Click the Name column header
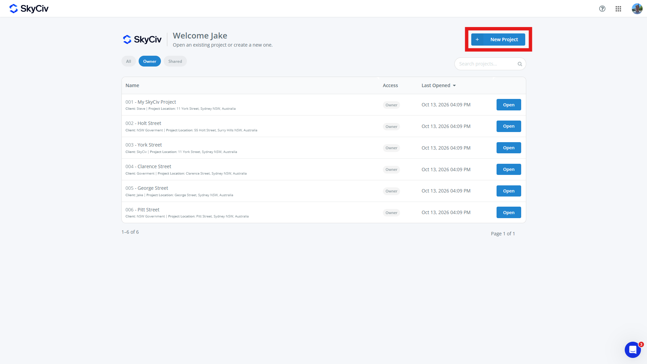The width and height of the screenshot is (647, 364). click(x=132, y=85)
